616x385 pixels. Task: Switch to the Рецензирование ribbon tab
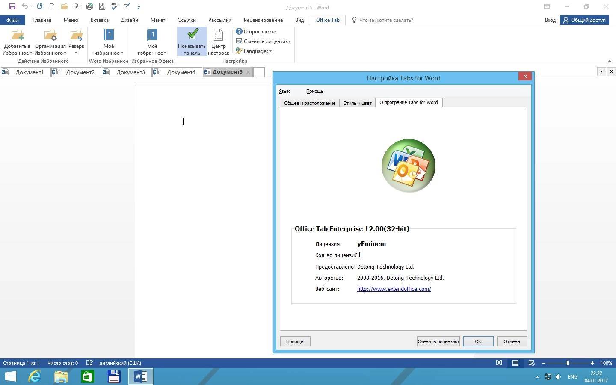click(263, 20)
